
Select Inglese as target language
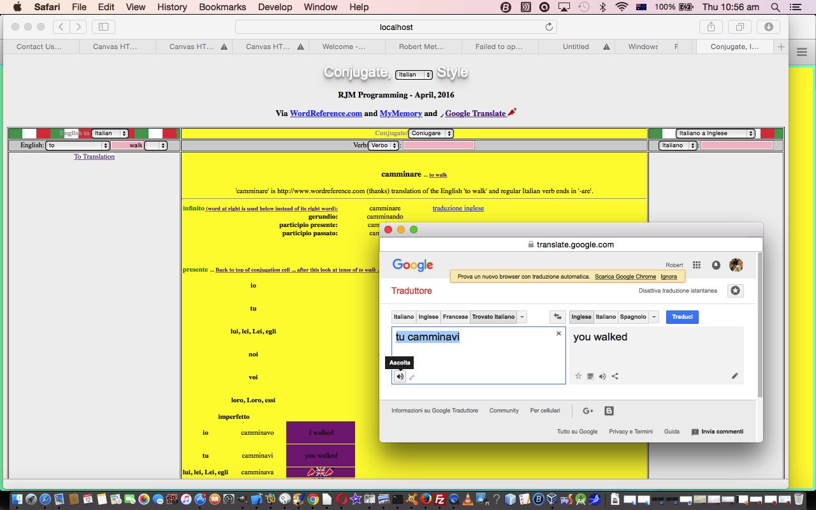(581, 317)
